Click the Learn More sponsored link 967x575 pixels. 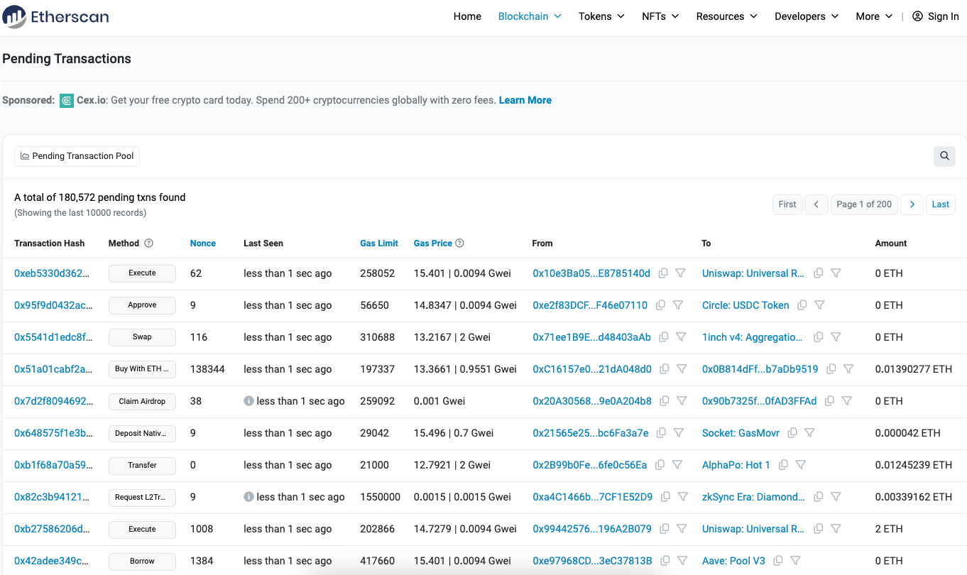[525, 100]
